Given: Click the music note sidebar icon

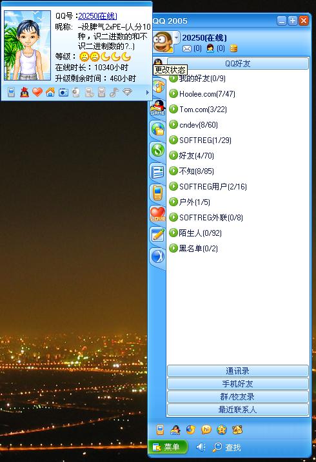Looking at the screenshot, I should click(x=159, y=86).
